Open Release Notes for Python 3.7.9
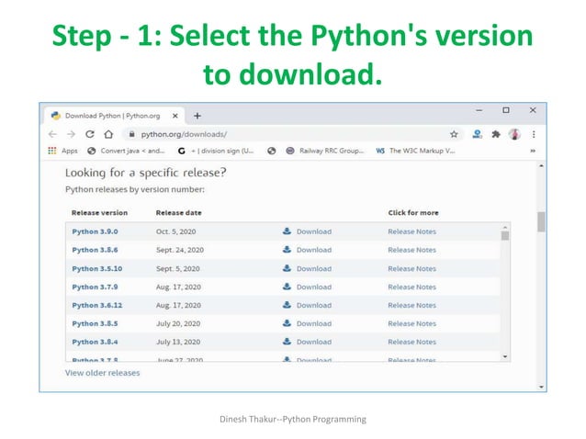The image size is (586, 439). tap(411, 287)
